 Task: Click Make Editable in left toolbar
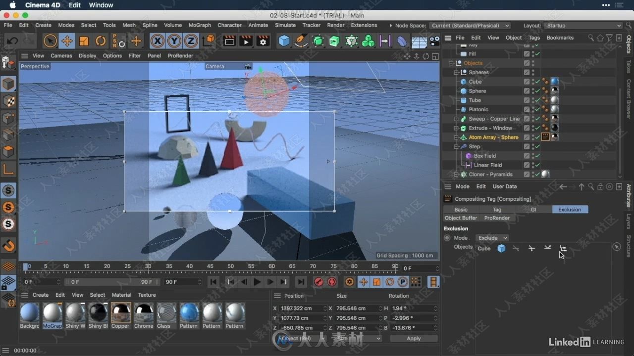pyautogui.click(x=8, y=62)
